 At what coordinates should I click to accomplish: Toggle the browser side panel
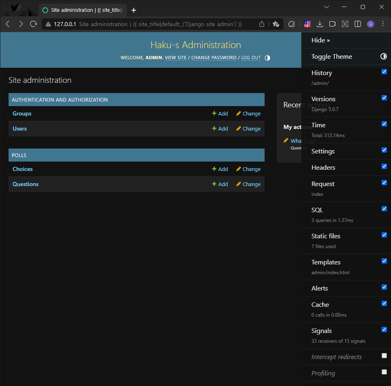point(358,24)
